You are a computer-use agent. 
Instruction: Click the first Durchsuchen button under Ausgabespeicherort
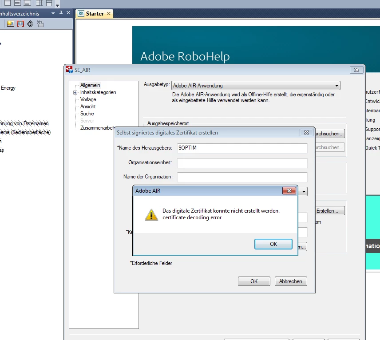pyautogui.click(x=330, y=134)
